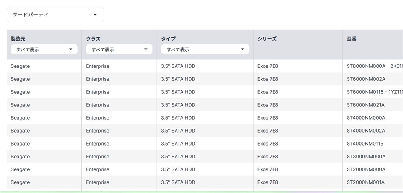Click 3.5" SATA HDD in ST6000NM021A row

(x=178, y=105)
